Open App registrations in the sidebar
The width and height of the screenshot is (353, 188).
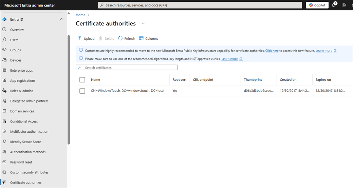click(23, 81)
